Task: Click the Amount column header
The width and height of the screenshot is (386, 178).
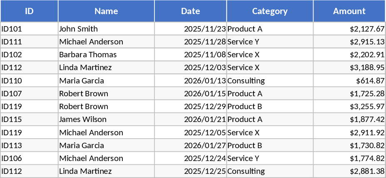Action: pos(349,11)
